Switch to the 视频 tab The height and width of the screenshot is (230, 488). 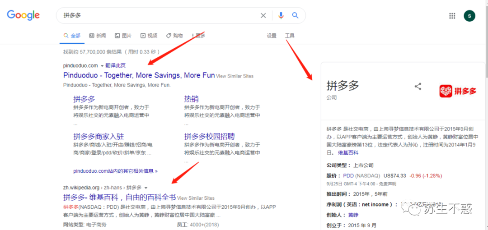(149, 36)
